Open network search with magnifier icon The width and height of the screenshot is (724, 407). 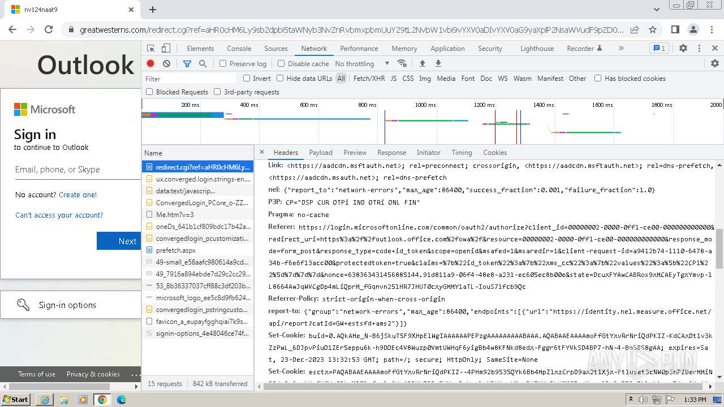(202, 63)
